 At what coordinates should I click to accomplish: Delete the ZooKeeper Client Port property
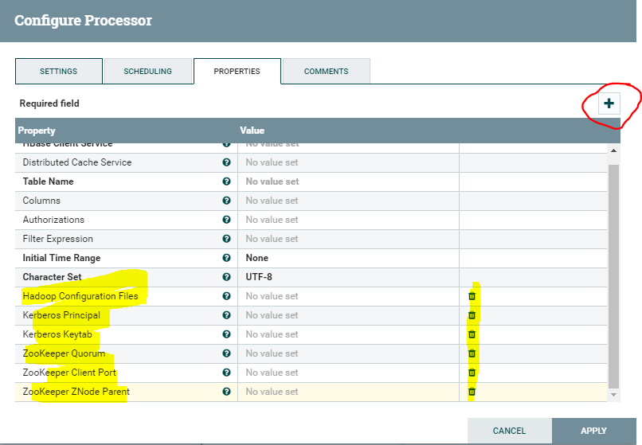pos(472,373)
